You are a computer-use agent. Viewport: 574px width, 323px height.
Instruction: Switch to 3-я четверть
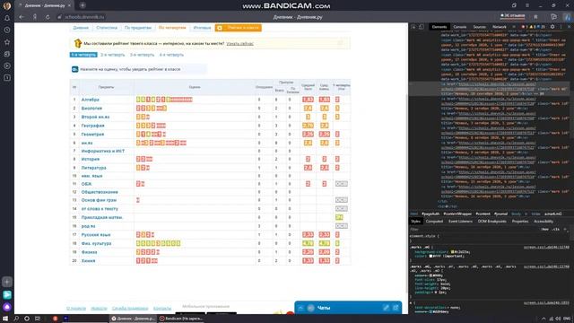142,55
